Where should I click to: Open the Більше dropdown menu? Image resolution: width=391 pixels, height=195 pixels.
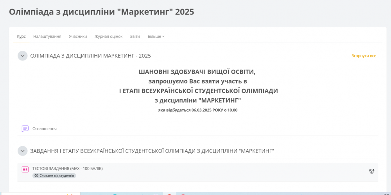[156, 36]
